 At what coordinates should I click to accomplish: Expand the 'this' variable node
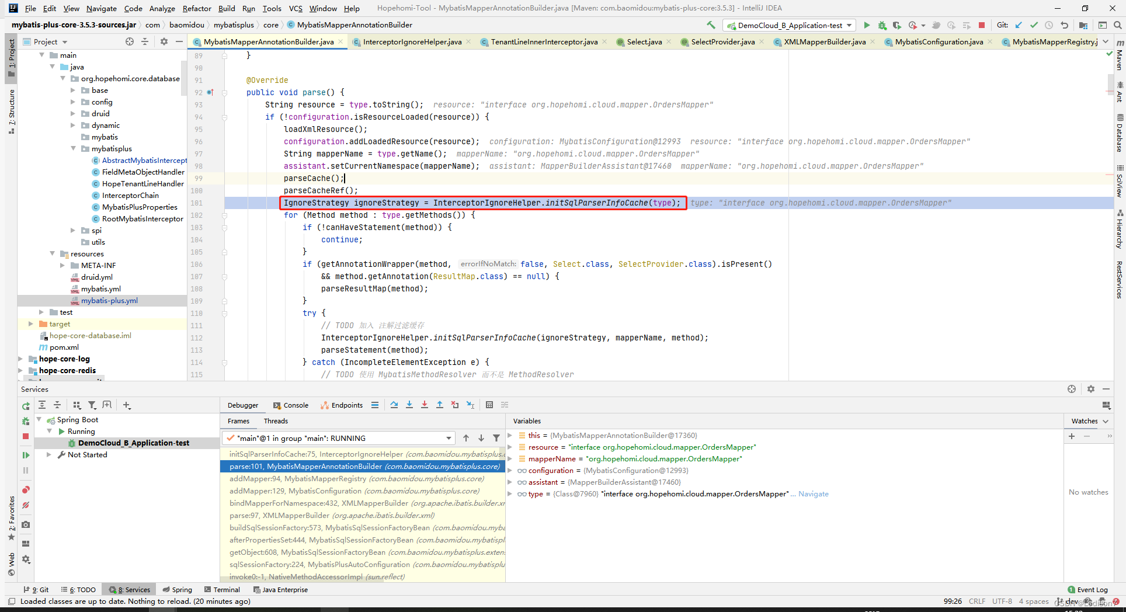click(510, 435)
